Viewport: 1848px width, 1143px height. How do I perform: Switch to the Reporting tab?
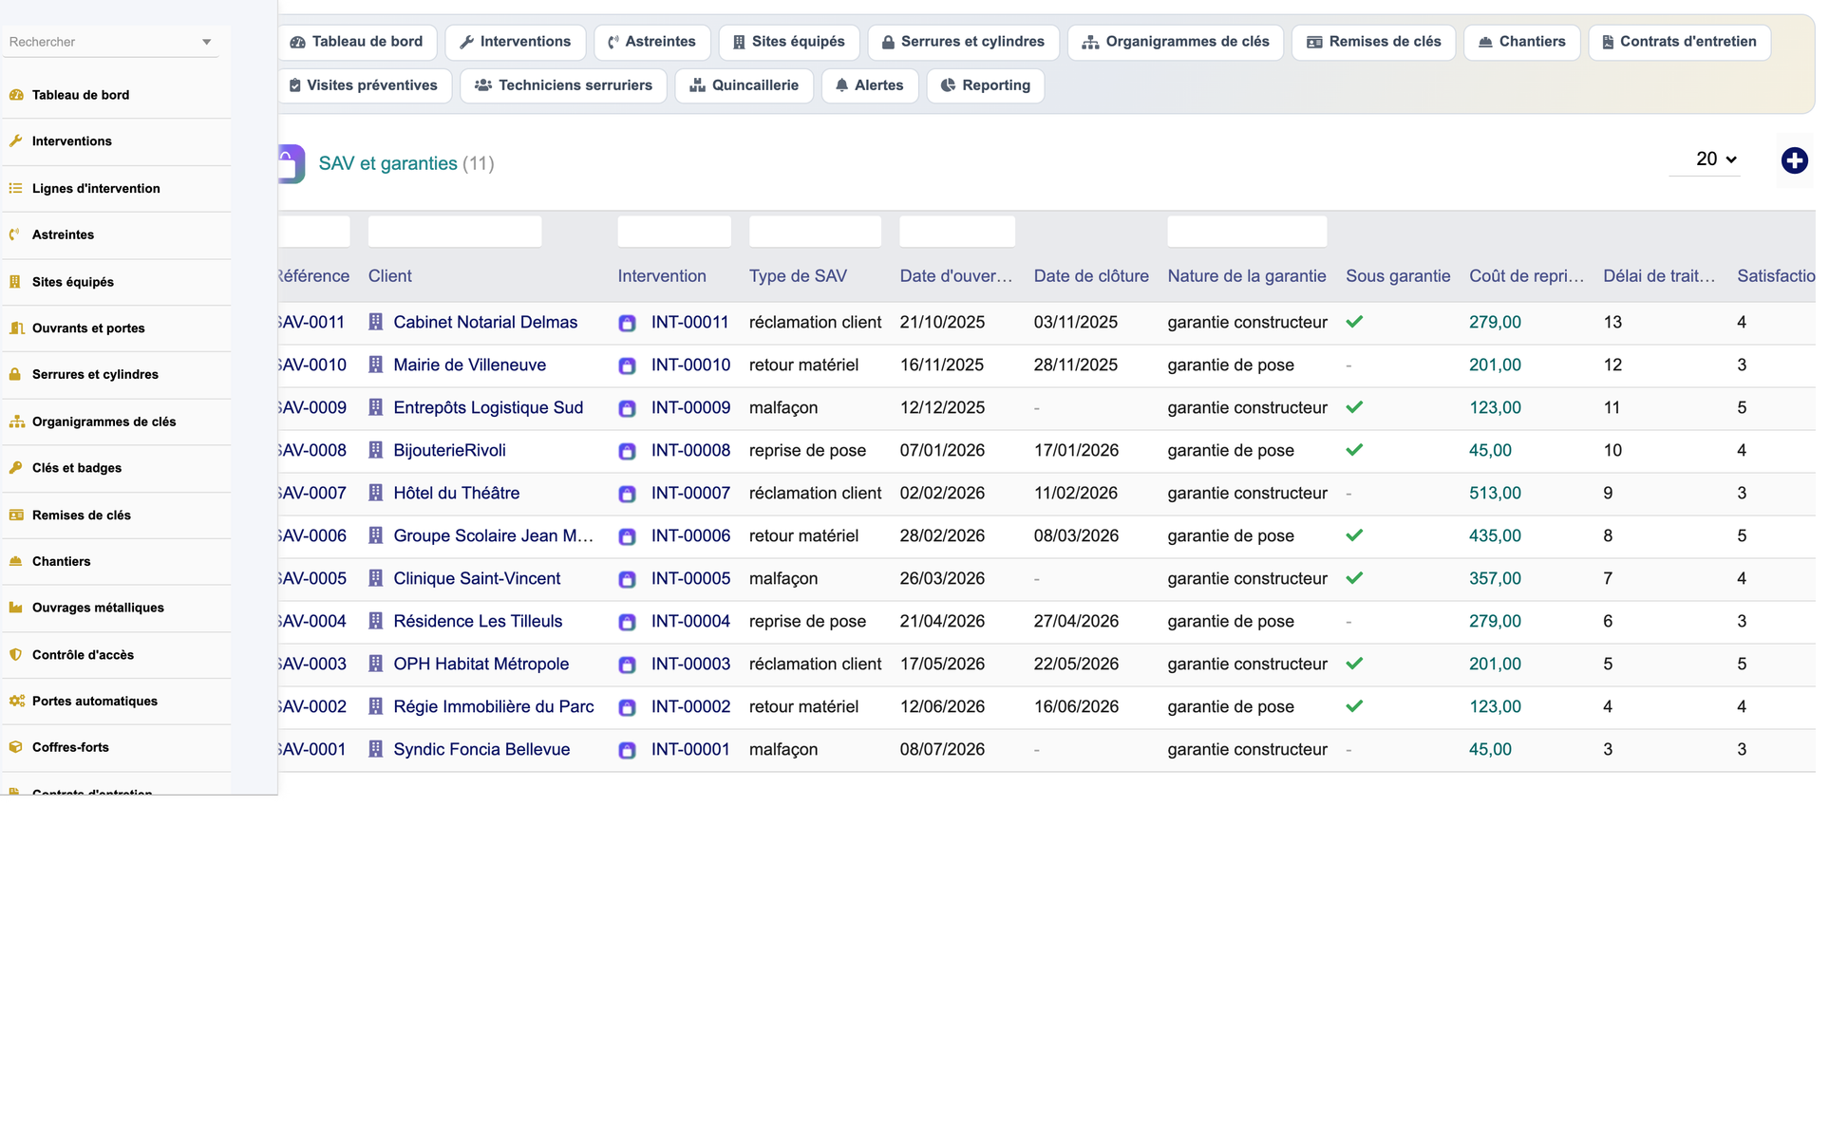pyautogui.click(x=985, y=85)
